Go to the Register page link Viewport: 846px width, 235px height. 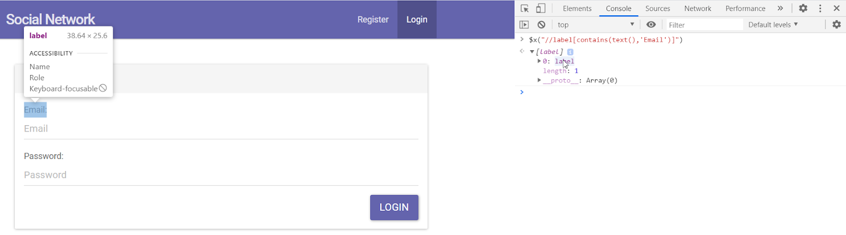pyautogui.click(x=373, y=20)
